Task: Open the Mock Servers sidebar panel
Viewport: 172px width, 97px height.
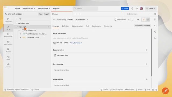Action: click(x=8, y=43)
